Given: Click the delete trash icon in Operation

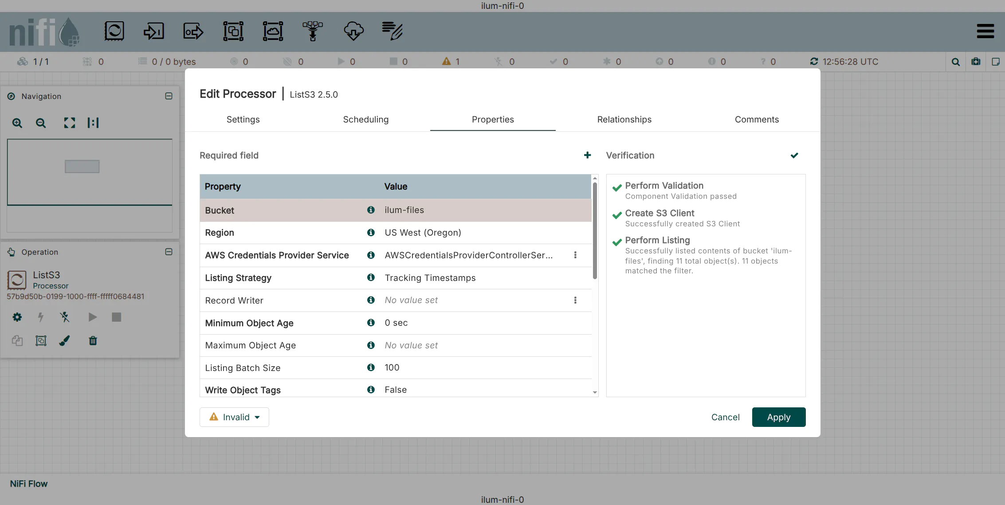Looking at the screenshot, I should coord(93,341).
